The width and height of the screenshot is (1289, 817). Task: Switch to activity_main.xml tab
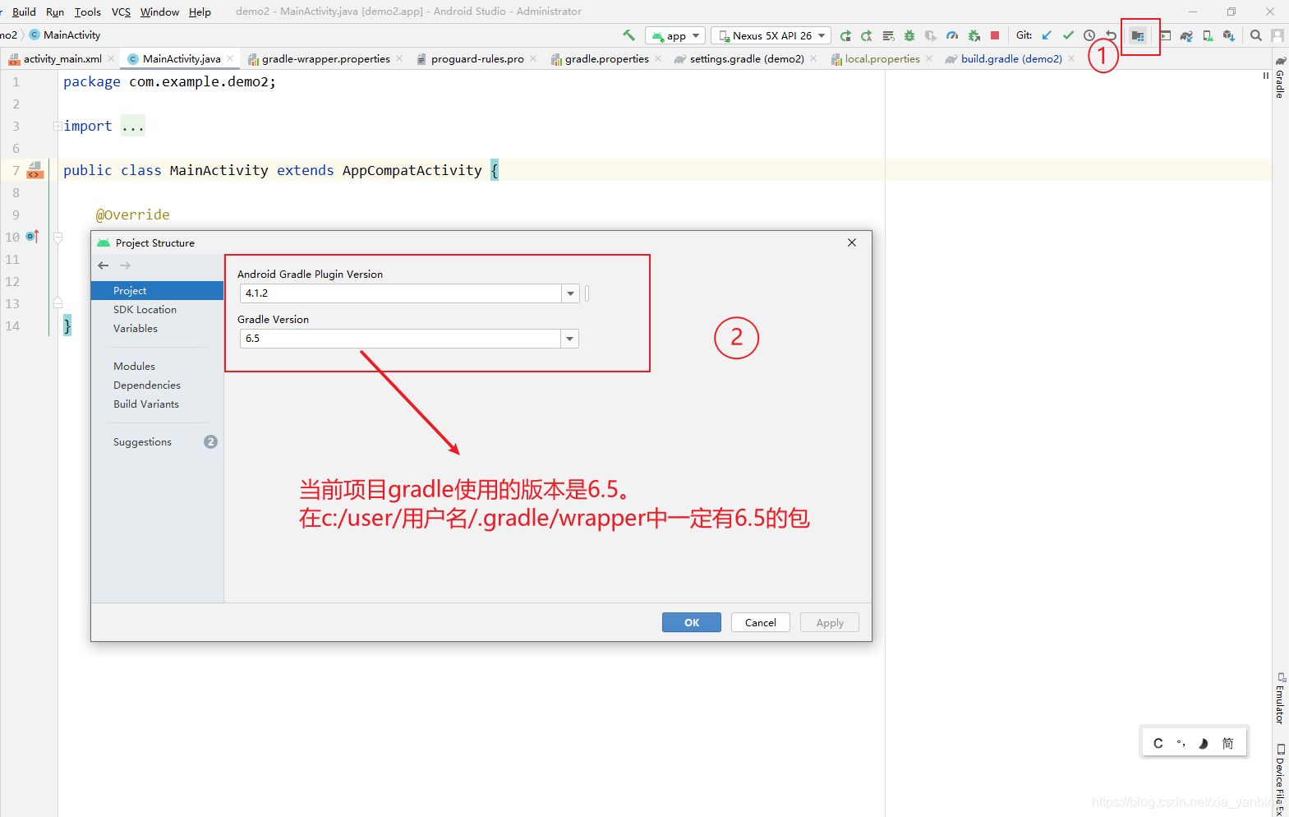[x=62, y=58]
